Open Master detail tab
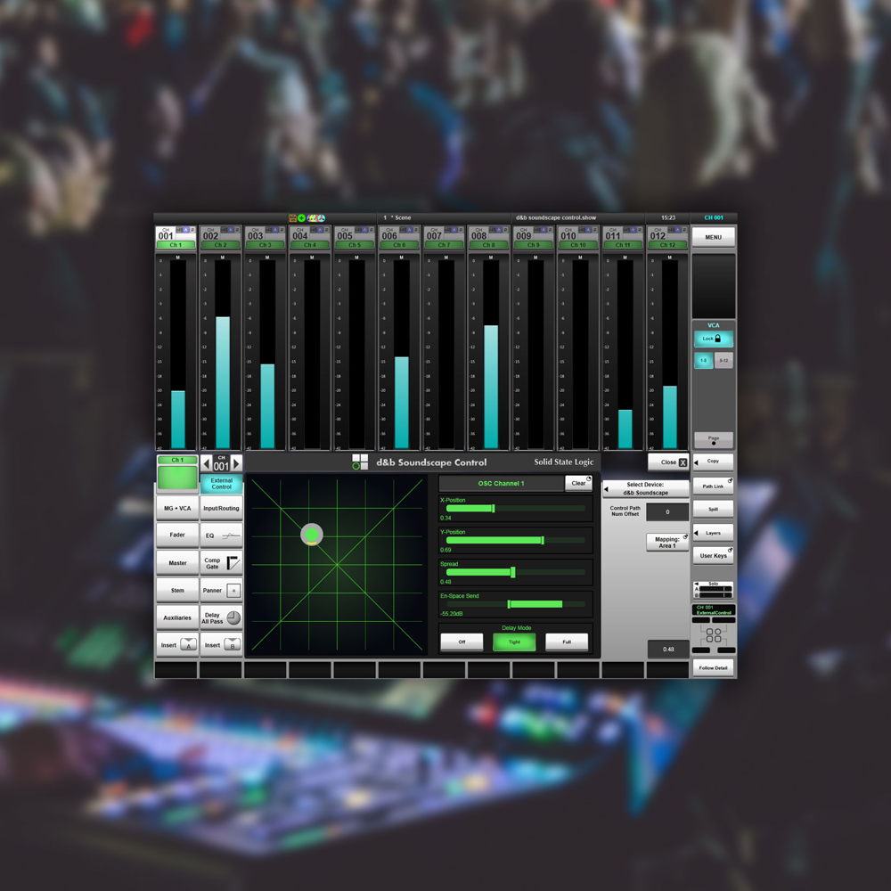The image size is (891, 891). click(x=177, y=562)
